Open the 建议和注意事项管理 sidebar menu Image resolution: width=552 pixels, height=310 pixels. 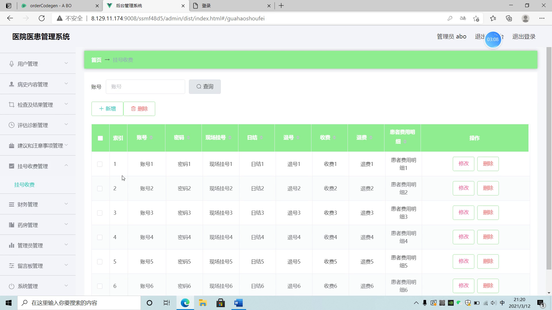coord(38,146)
